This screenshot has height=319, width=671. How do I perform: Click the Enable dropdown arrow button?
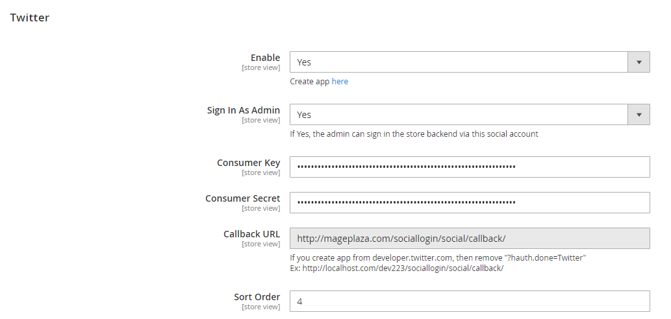(x=639, y=62)
